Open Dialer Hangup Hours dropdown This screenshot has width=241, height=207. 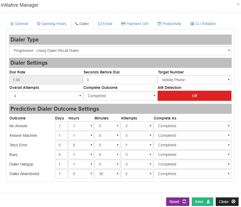(81, 164)
